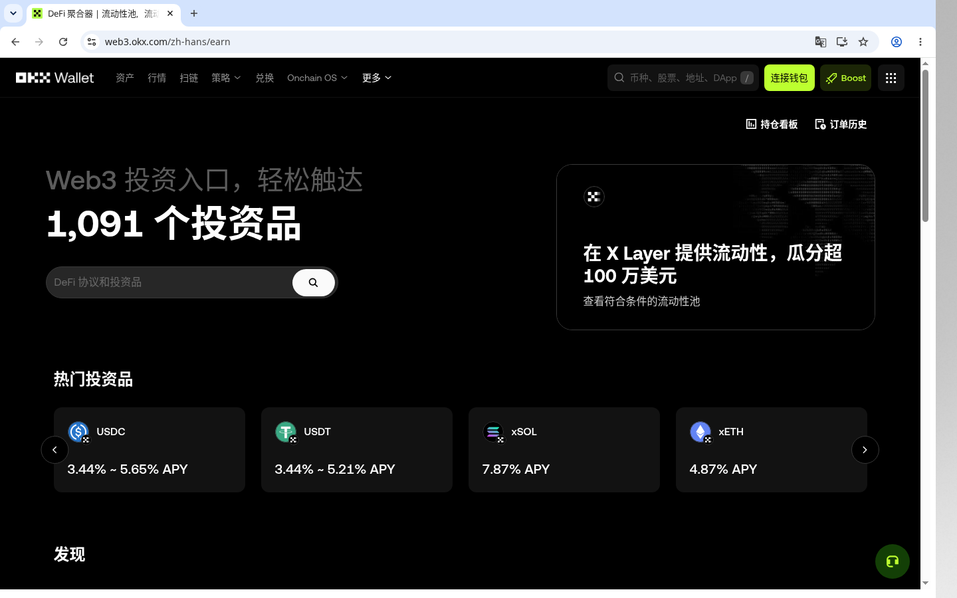Viewport: 957px width, 598px height.
Task: Open a new browser tab
Action: click(194, 13)
